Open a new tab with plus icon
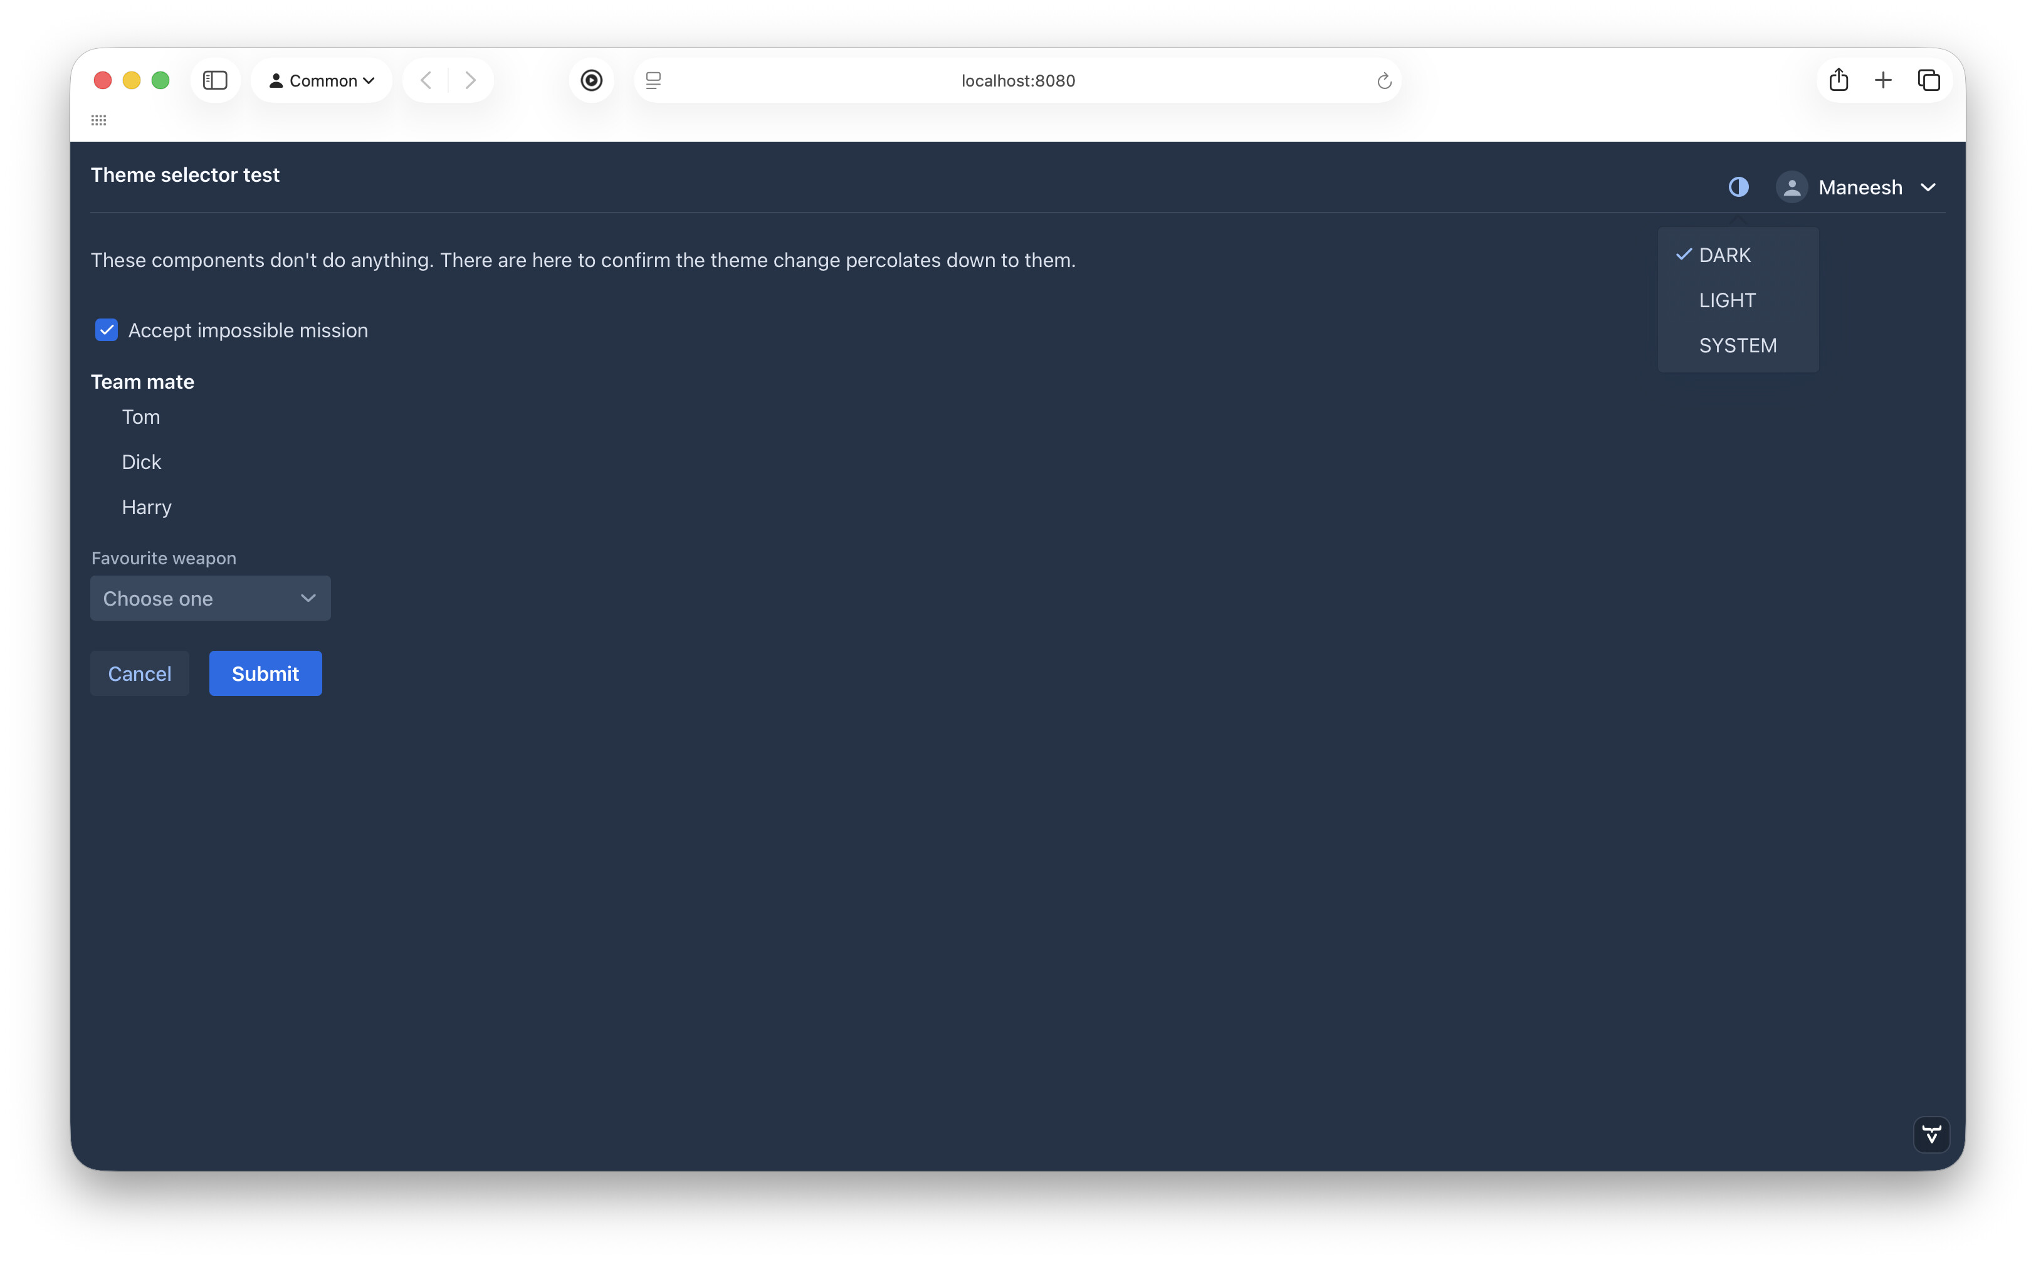 1883,80
